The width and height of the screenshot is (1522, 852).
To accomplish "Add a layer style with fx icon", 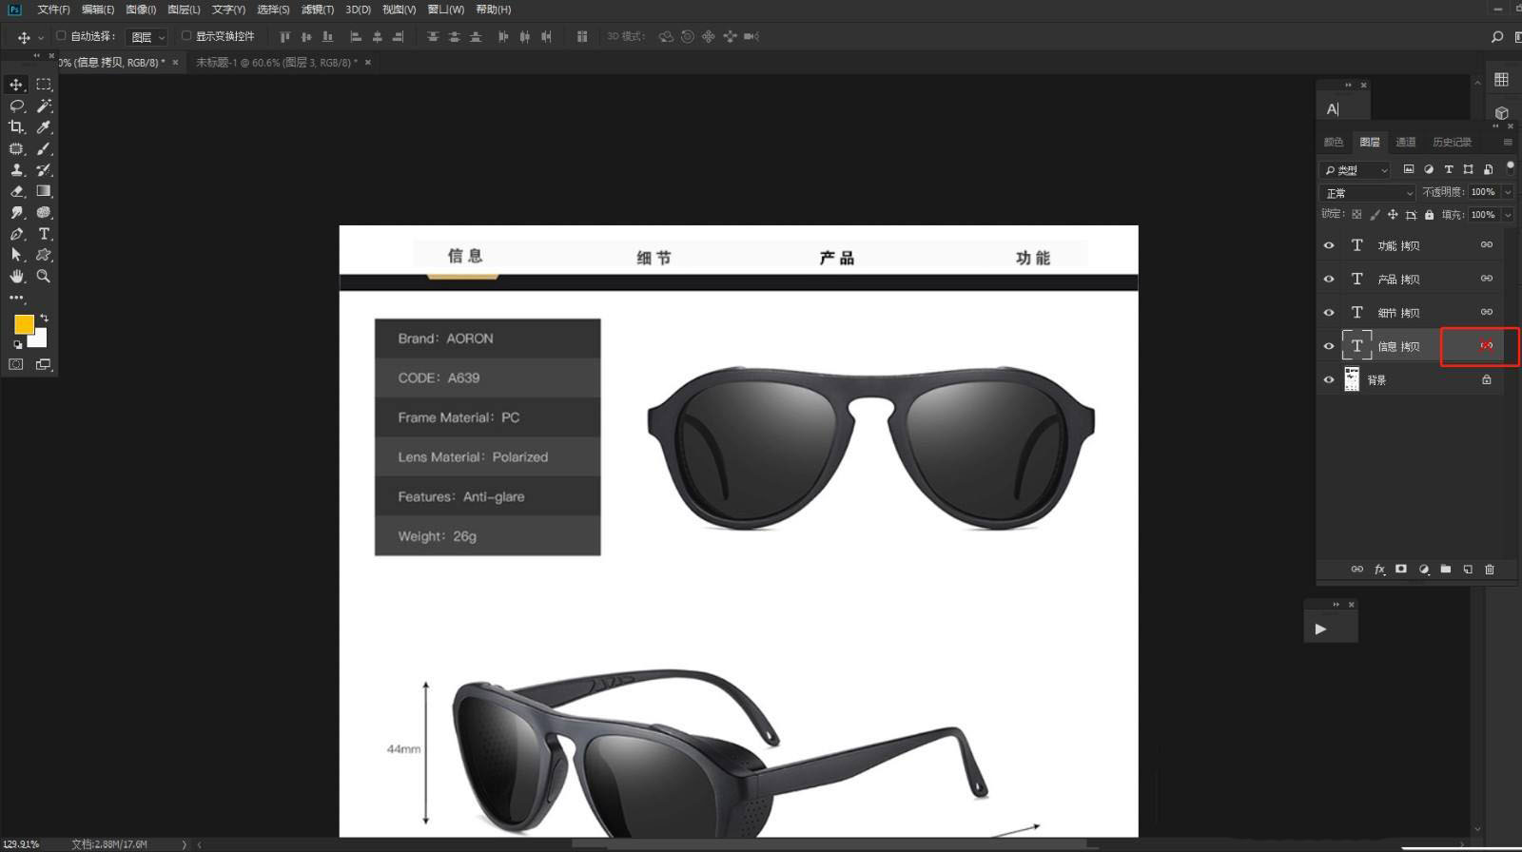I will click(1379, 570).
